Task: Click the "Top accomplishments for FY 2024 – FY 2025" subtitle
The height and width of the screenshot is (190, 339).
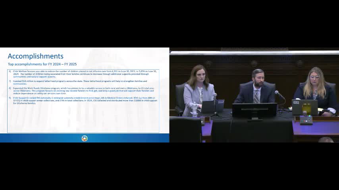Action: click(x=42, y=64)
